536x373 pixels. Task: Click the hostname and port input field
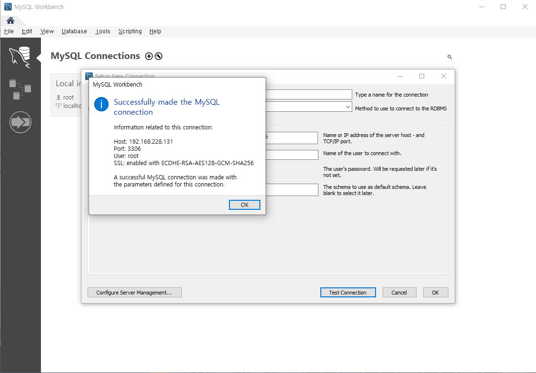coord(292,137)
